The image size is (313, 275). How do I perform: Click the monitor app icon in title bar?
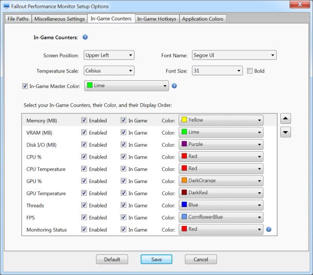point(6,6)
